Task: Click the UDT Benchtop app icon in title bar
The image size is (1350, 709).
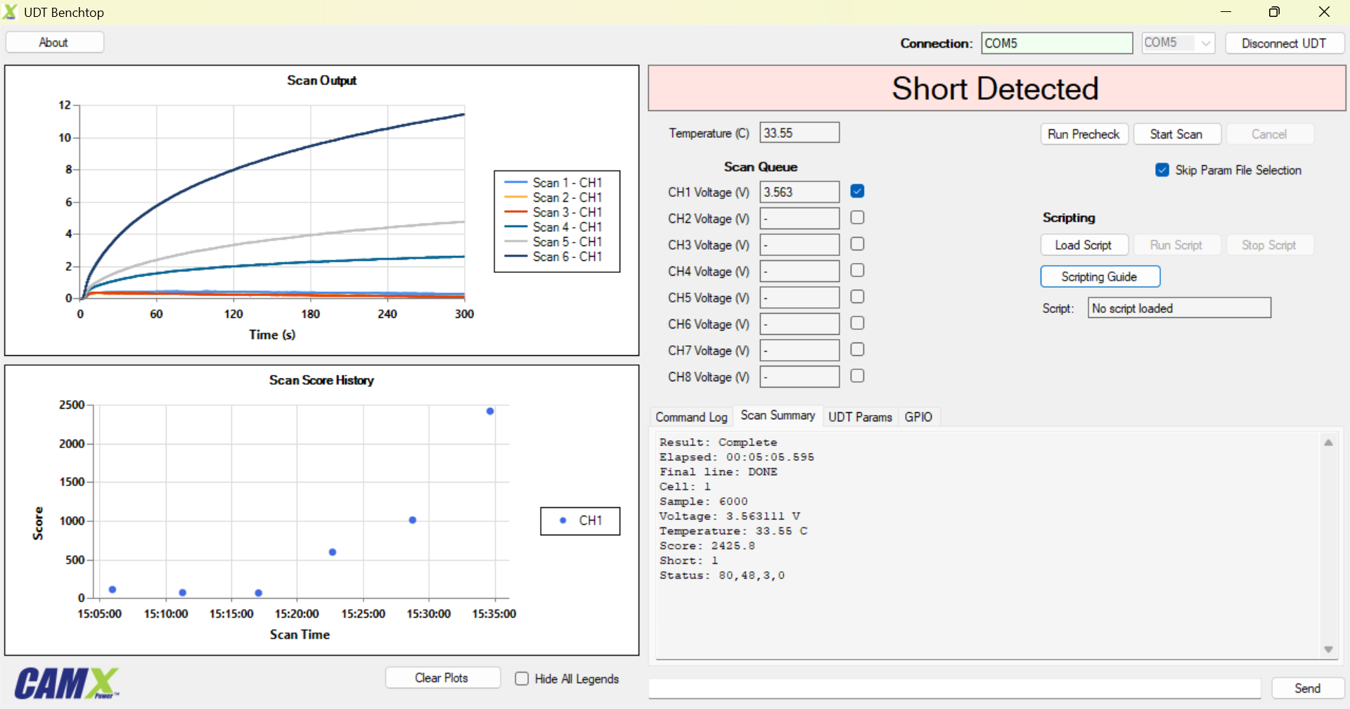Action: (x=11, y=12)
